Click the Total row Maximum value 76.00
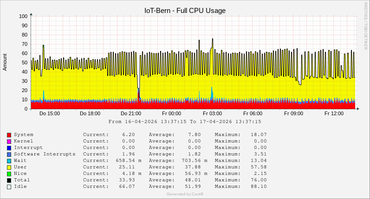The width and height of the screenshot is (370, 199). tap(259, 180)
